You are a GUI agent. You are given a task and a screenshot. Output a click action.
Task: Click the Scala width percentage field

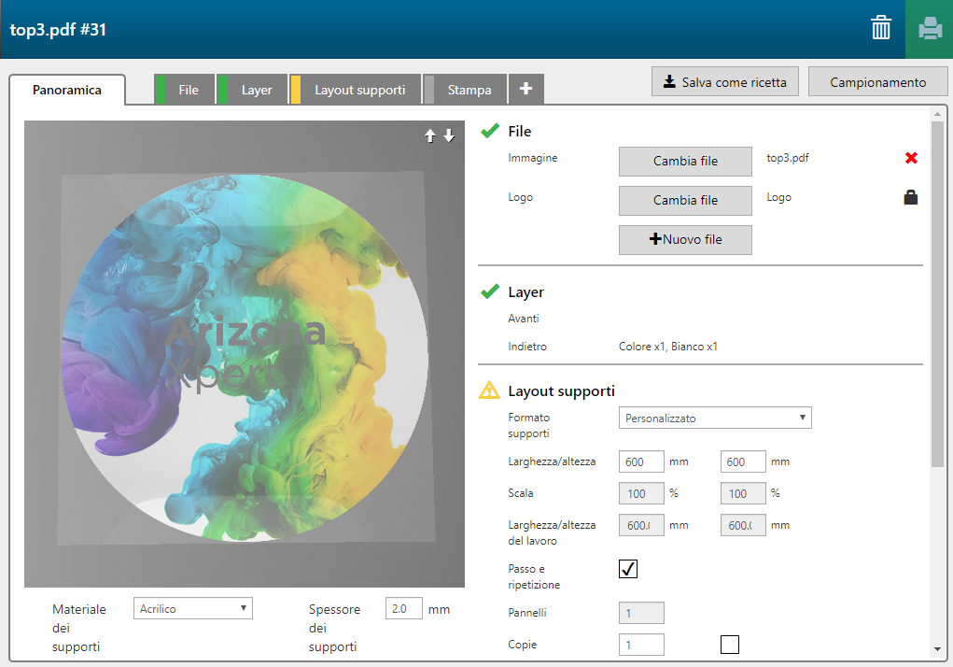641,493
